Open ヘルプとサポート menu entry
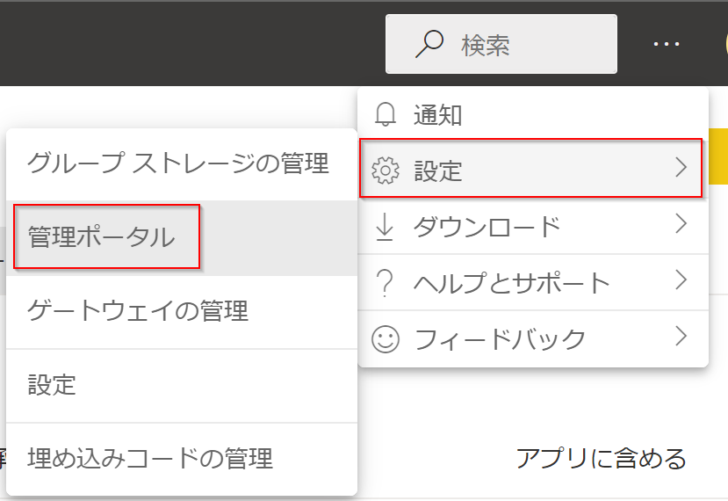728x501 pixels. point(533,282)
